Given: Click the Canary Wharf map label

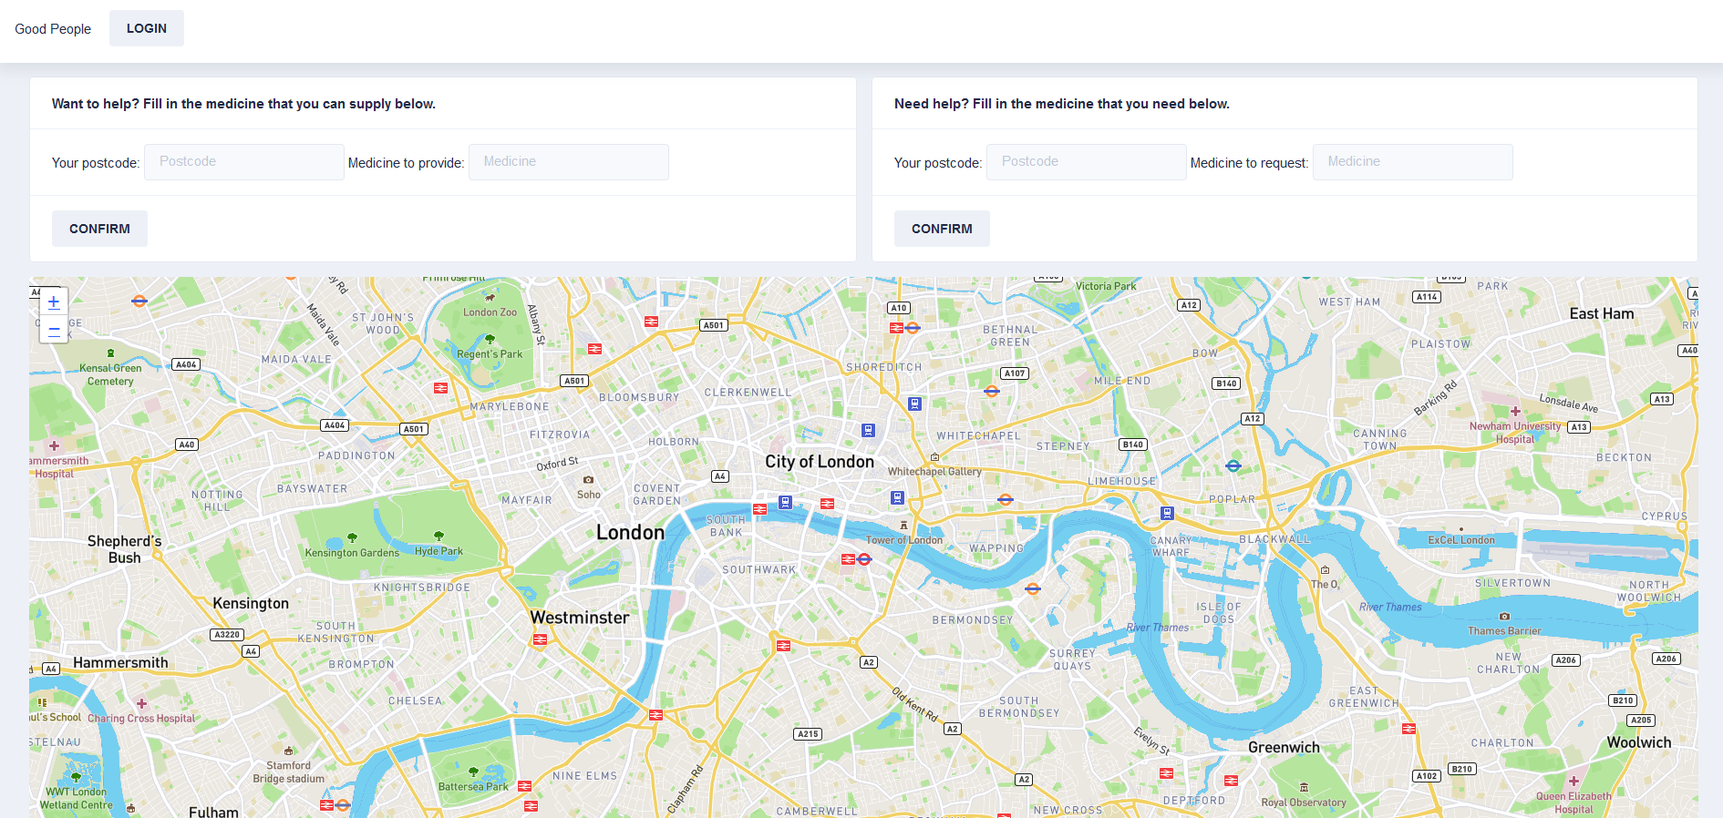Looking at the screenshot, I should (x=1171, y=547).
